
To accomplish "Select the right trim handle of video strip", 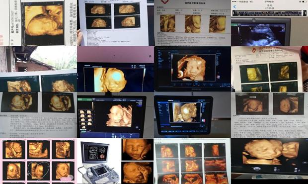I will [305, 13].
